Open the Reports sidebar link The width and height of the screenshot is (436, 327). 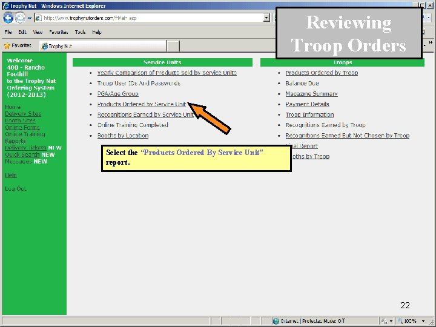(x=15, y=141)
